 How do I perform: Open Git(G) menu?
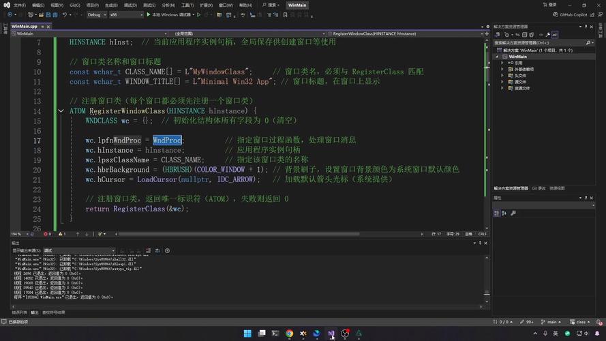click(x=75, y=5)
